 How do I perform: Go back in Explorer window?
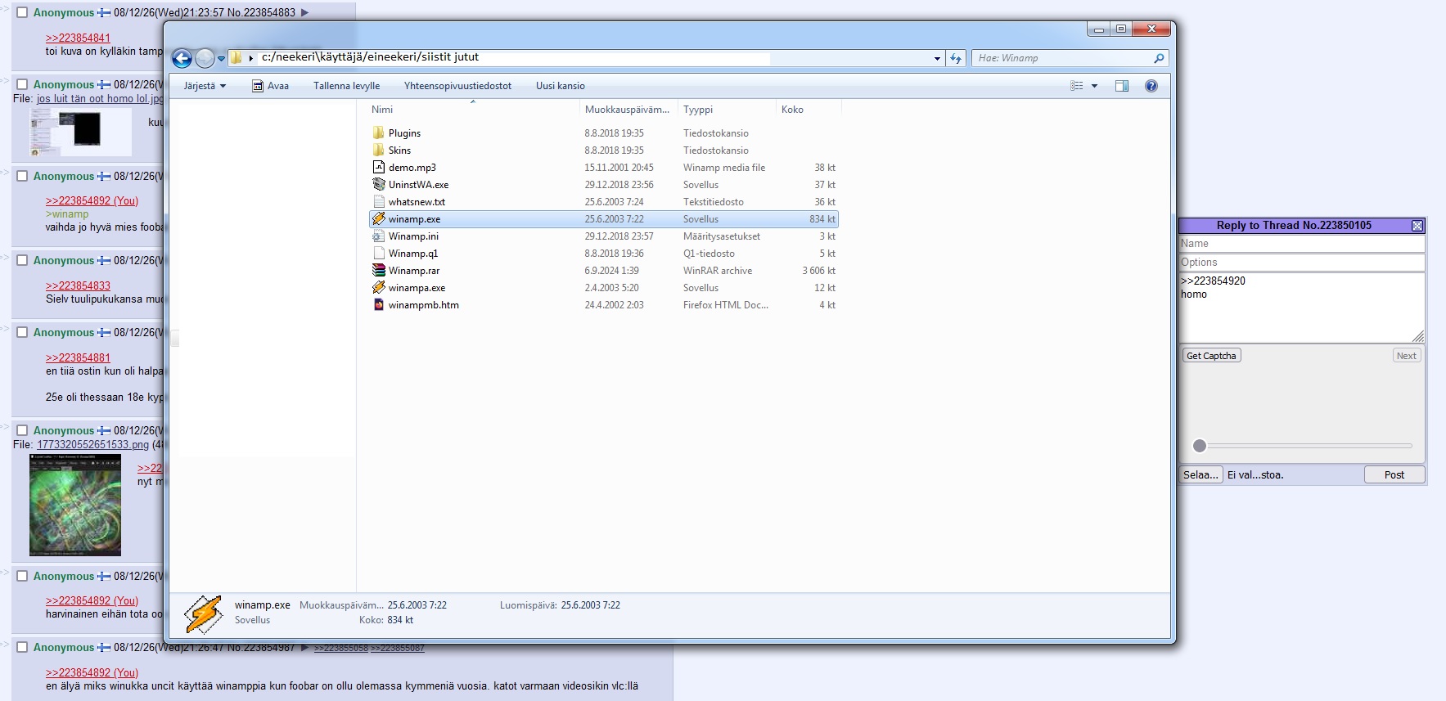pyautogui.click(x=182, y=58)
